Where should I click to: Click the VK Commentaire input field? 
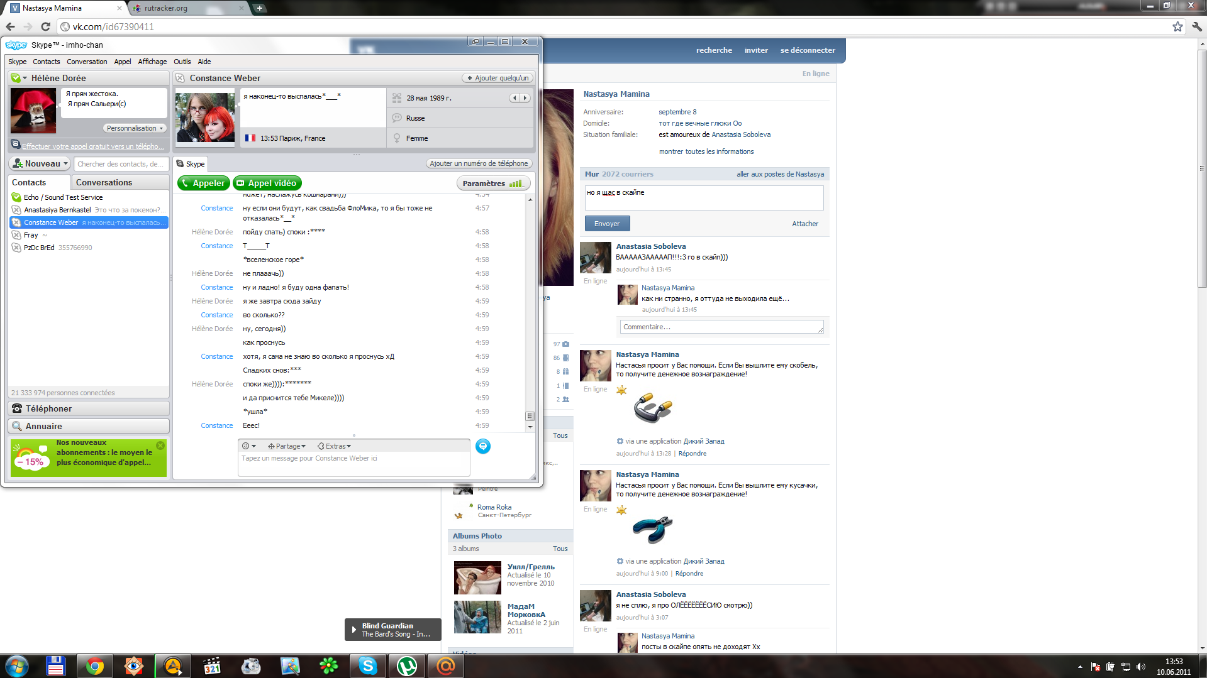pyautogui.click(x=721, y=327)
